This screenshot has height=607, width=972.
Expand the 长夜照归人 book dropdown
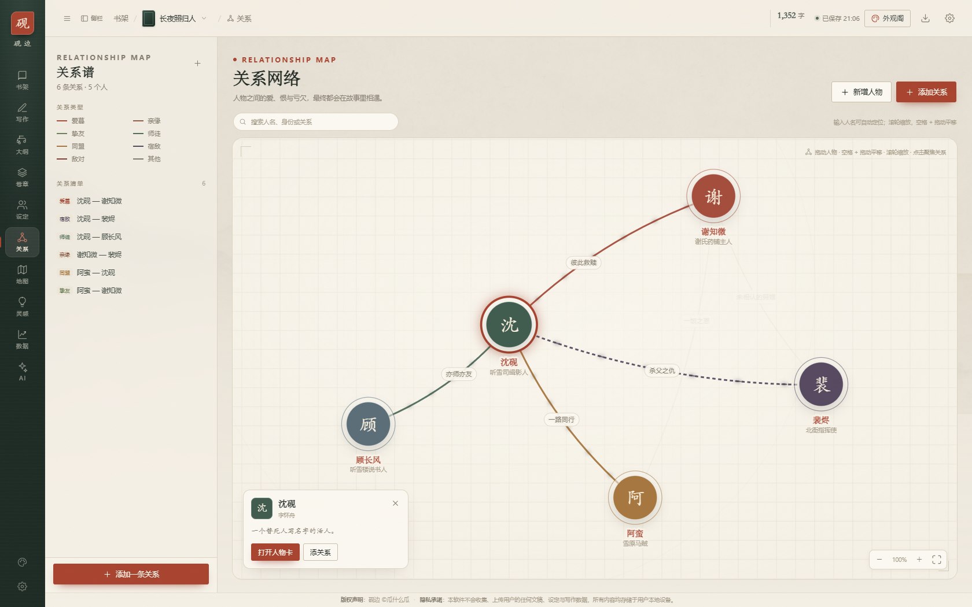point(175,18)
